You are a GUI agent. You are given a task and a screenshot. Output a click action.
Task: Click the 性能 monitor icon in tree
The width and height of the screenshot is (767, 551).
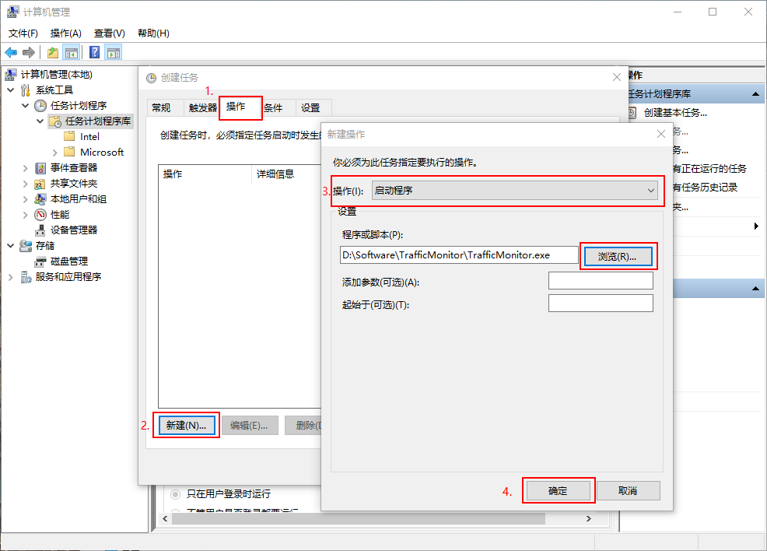pos(40,215)
